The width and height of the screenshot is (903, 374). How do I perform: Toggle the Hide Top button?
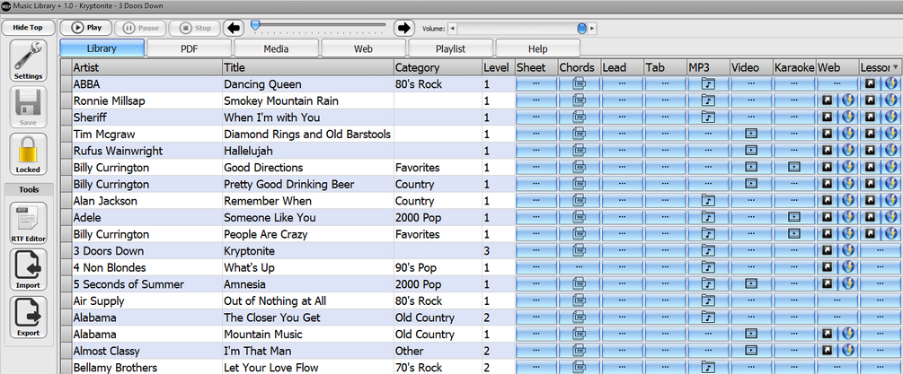tap(28, 28)
